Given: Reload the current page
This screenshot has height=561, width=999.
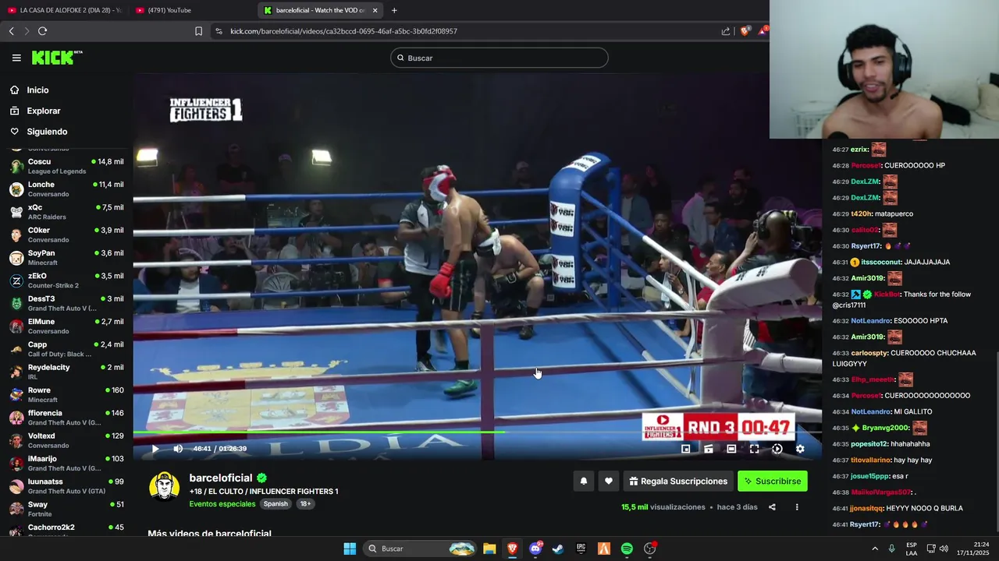Looking at the screenshot, I should point(42,31).
